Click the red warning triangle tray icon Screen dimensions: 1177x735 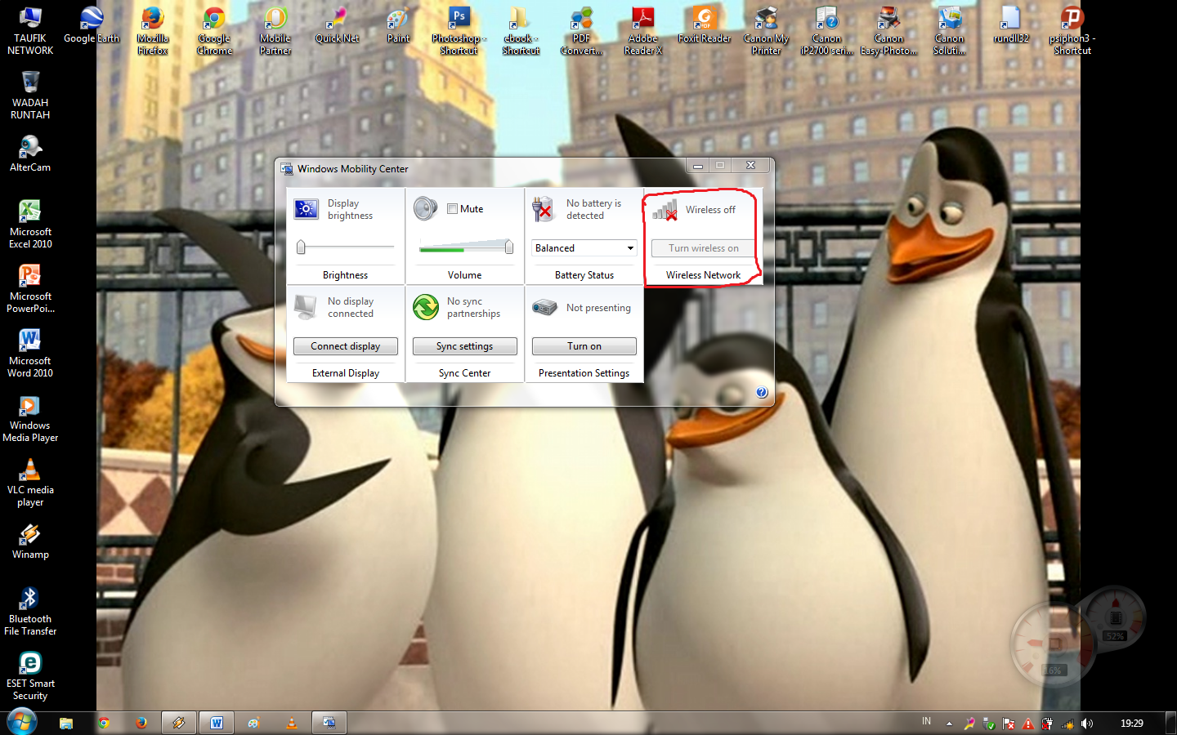point(1028,724)
